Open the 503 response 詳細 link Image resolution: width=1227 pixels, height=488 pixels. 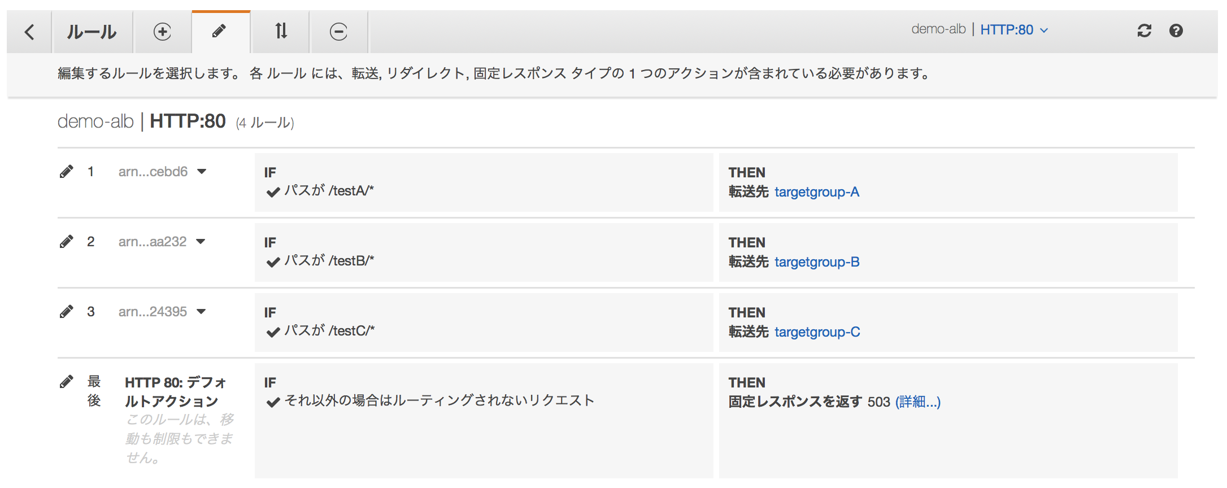tap(917, 402)
